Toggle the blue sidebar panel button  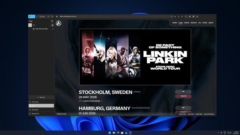[30, 16]
